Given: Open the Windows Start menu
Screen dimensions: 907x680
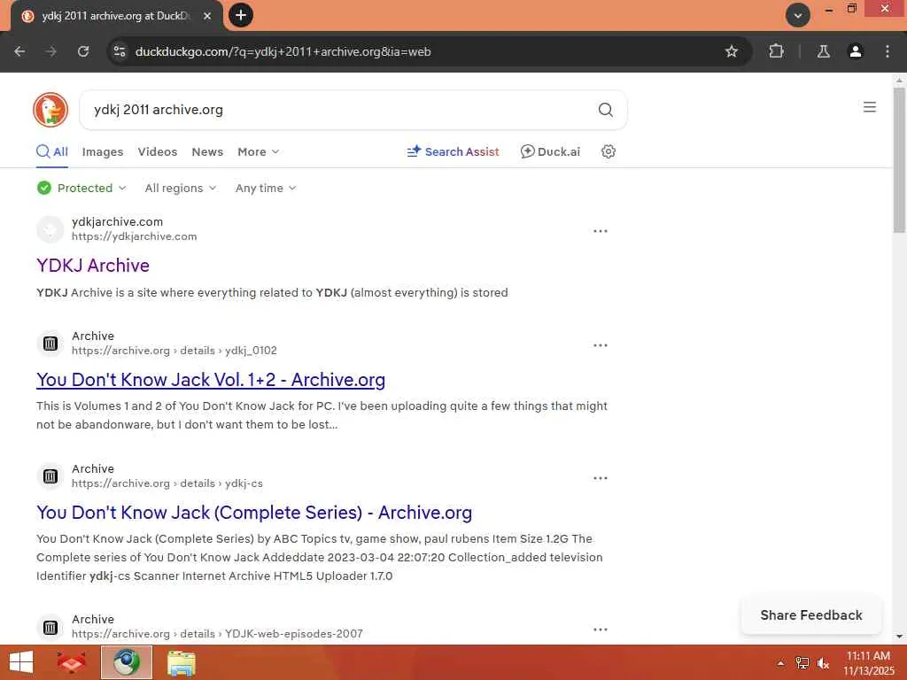Looking at the screenshot, I should pos(21,662).
